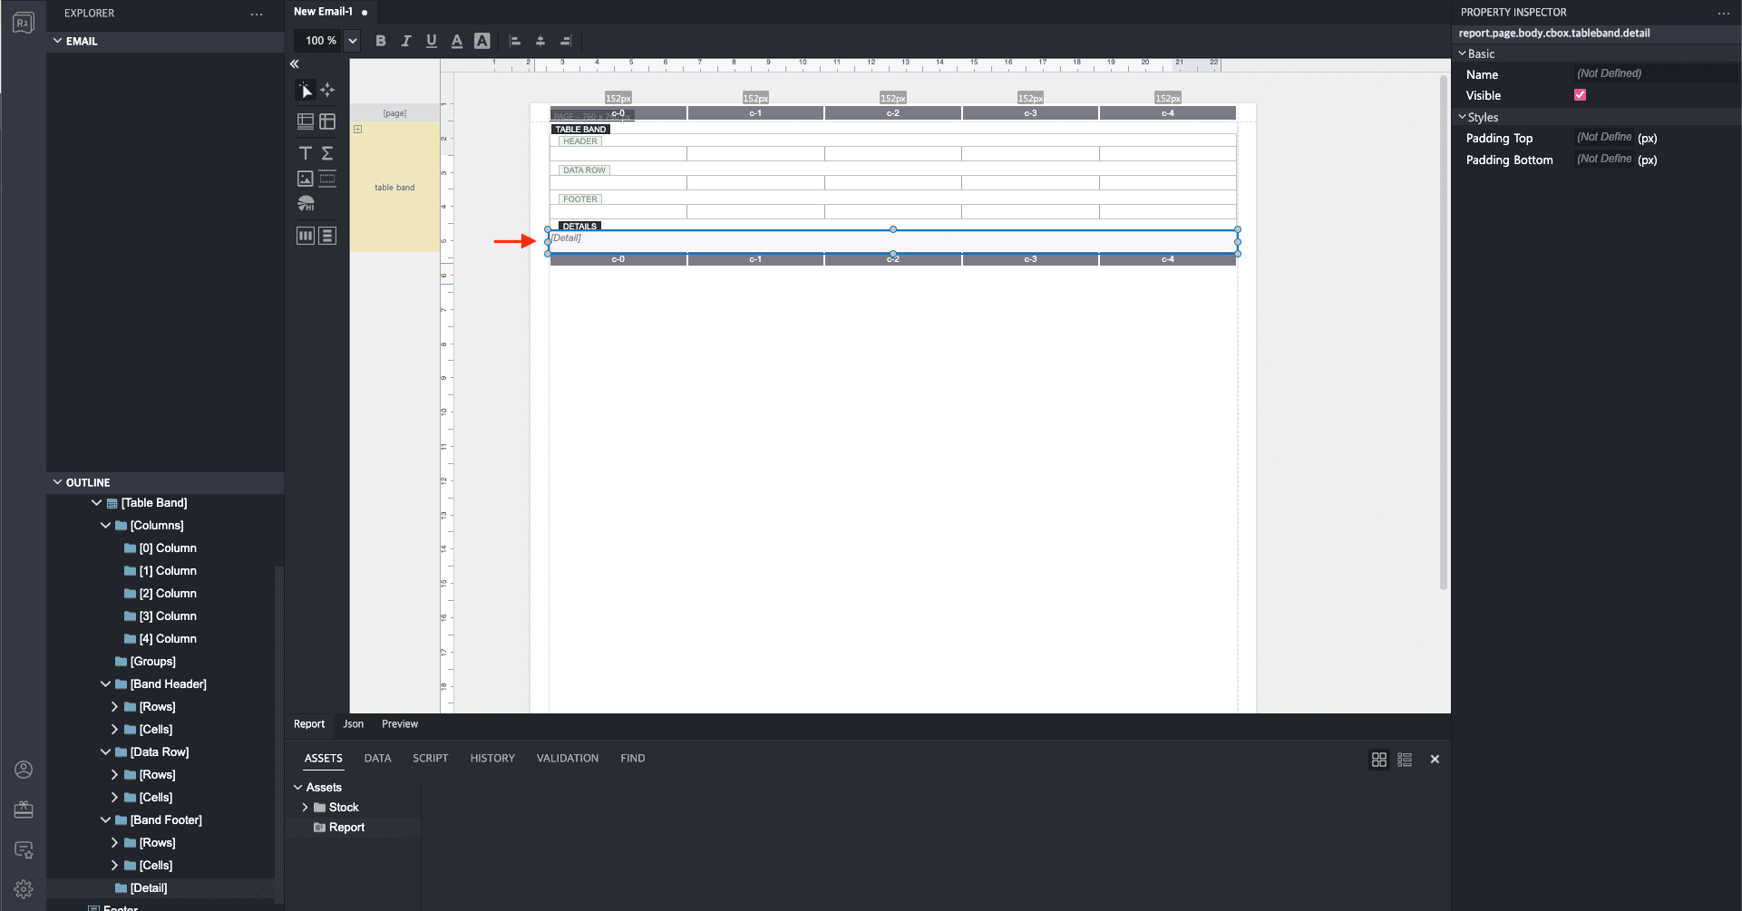Switch assets panel to list view
The image size is (1742, 911).
[x=1405, y=760]
